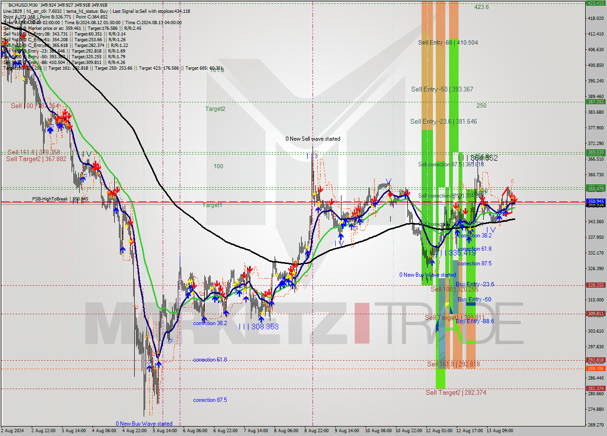Image resolution: width=607 pixels, height=436 pixels.
Task: Select the 'Sell 161.8 | 370.358' label
Action: tap(34, 152)
